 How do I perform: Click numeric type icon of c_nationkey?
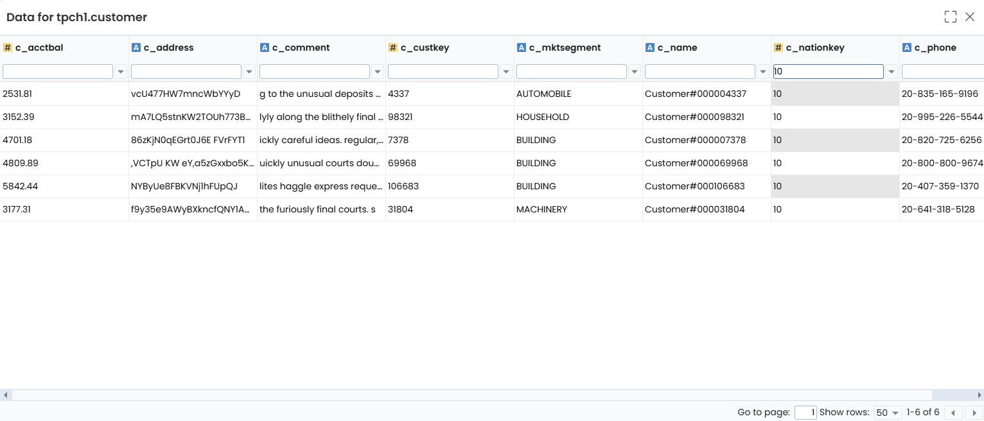click(778, 47)
